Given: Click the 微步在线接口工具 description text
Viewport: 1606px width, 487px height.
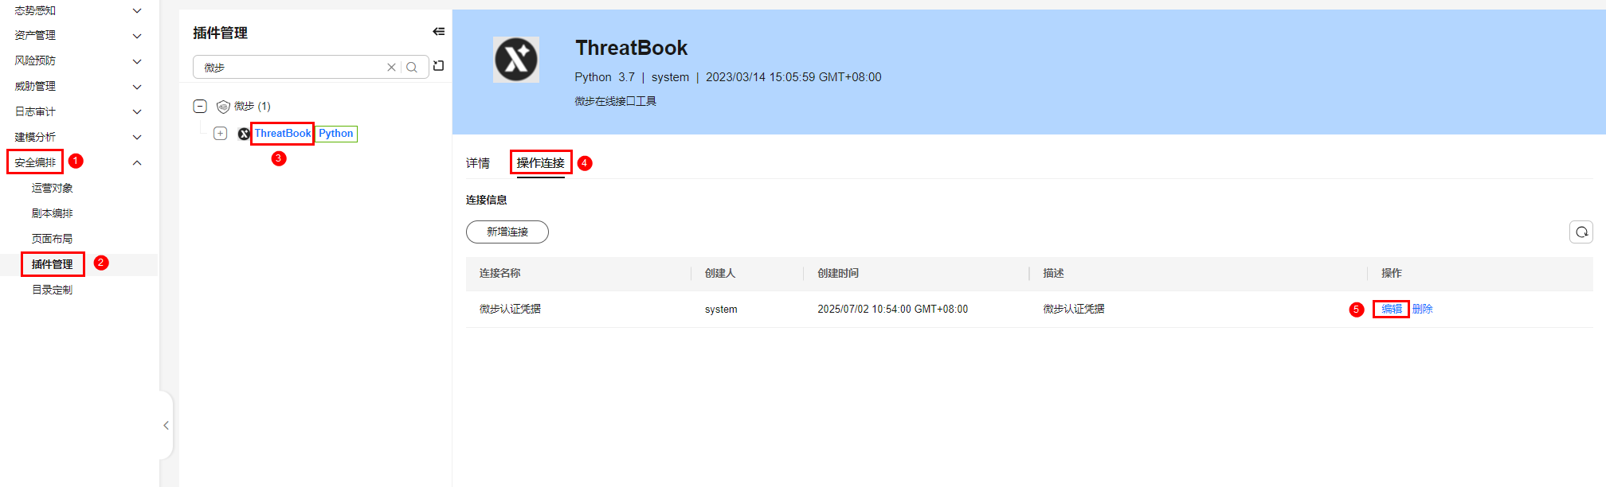Looking at the screenshot, I should click(616, 101).
